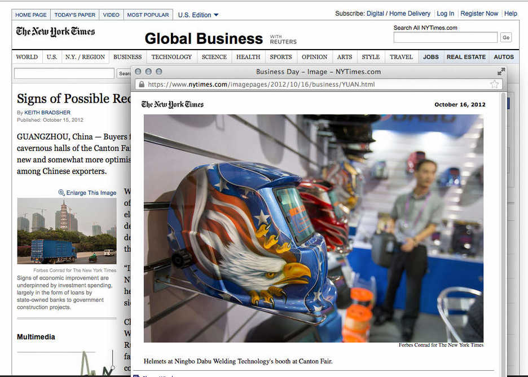Viewport: 528px width, 377px height.
Task: Click the Register Now link
Action: click(x=479, y=14)
